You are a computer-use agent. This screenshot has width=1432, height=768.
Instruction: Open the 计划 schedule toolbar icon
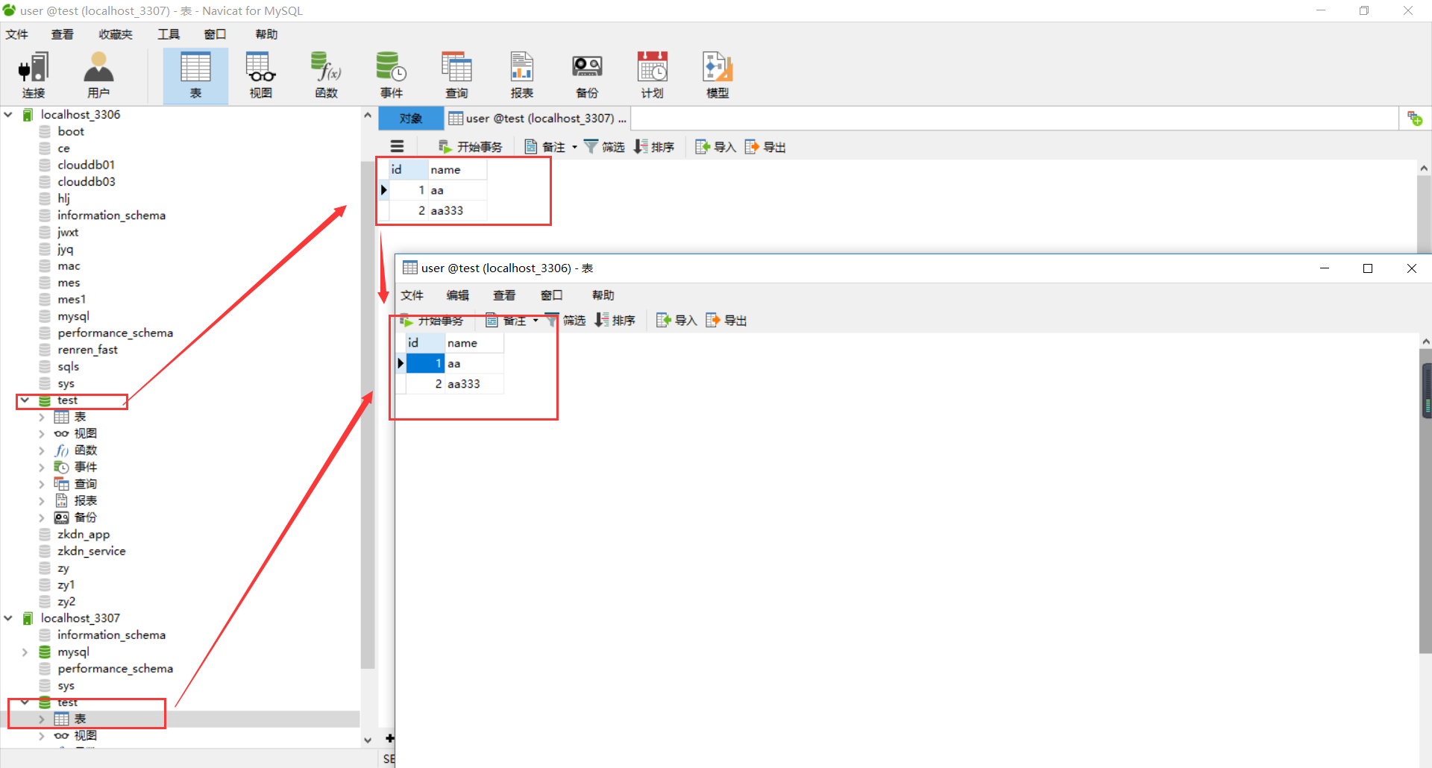coord(653,75)
